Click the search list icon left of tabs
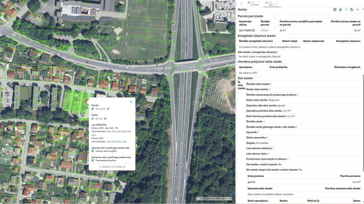This screenshot has height=204, width=364. pos(241,3)
